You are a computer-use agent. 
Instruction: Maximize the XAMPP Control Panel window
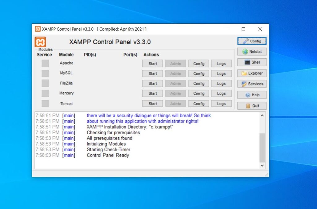pos(243,29)
